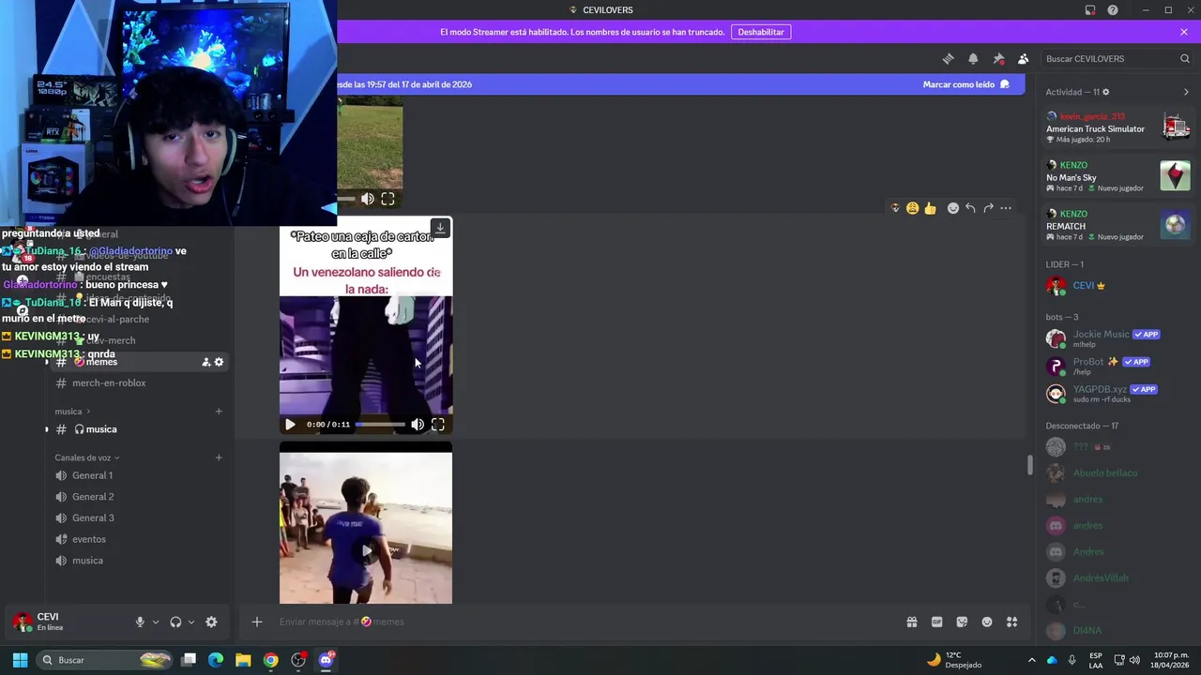This screenshot has width=1201, height=675.
Task: Reply to the message with arrow icon
Action: pos(970,208)
